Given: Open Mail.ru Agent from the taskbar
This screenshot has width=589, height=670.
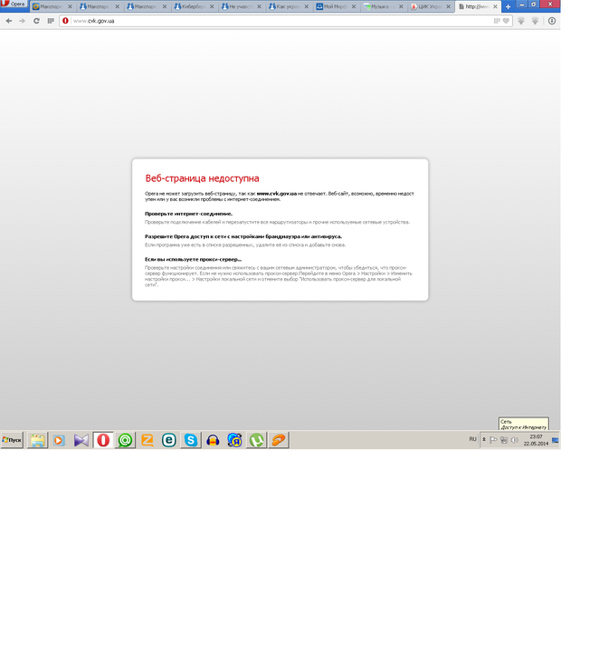Looking at the screenshot, I should point(125,440).
